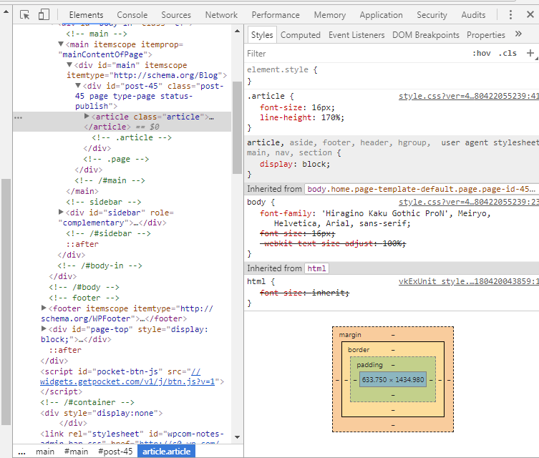Switch to Event Listeners sub-tab
Image resolution: width=539 pixels, height=458 pixels.
pos(356,34)
